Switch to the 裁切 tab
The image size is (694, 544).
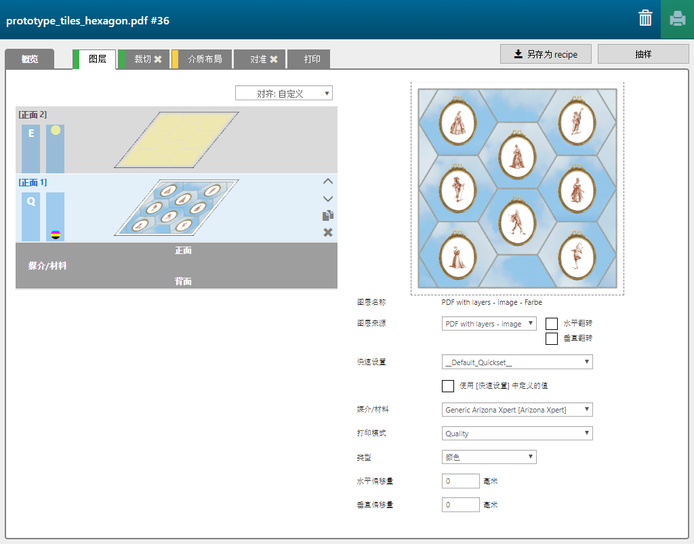click(x=144, y=59)
